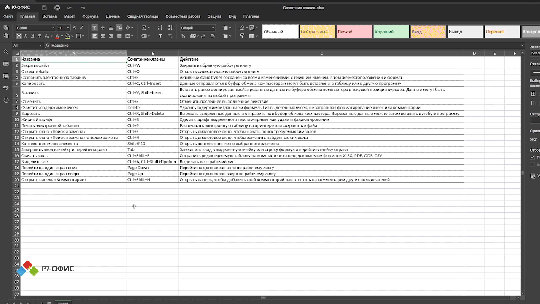Switch to Данные tab
The height and width of the screenshot is (304, 540).
pyautogui.click(x=113, y=16)
